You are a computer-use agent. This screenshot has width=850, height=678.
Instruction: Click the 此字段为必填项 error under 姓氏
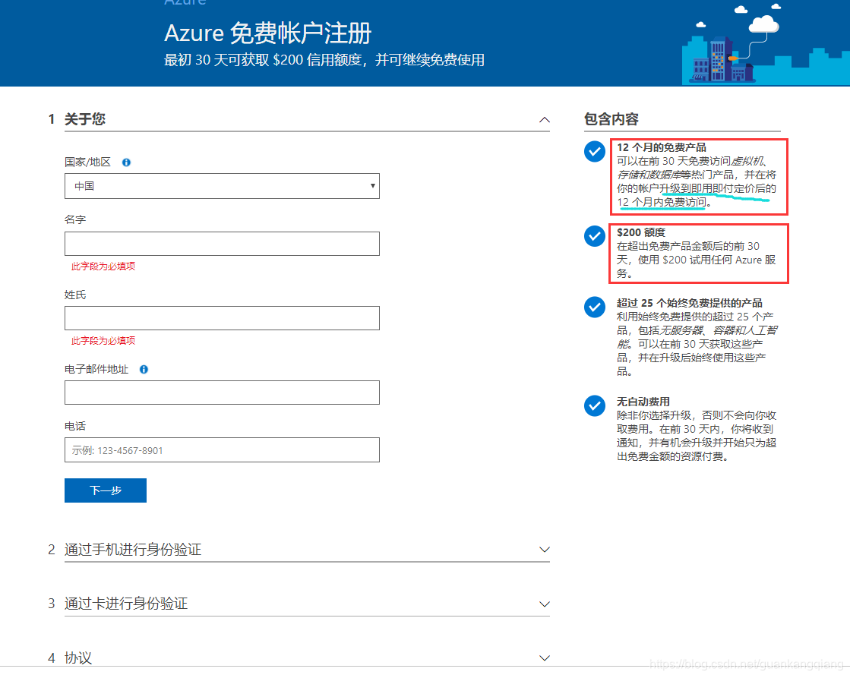(x=103, y=340)
